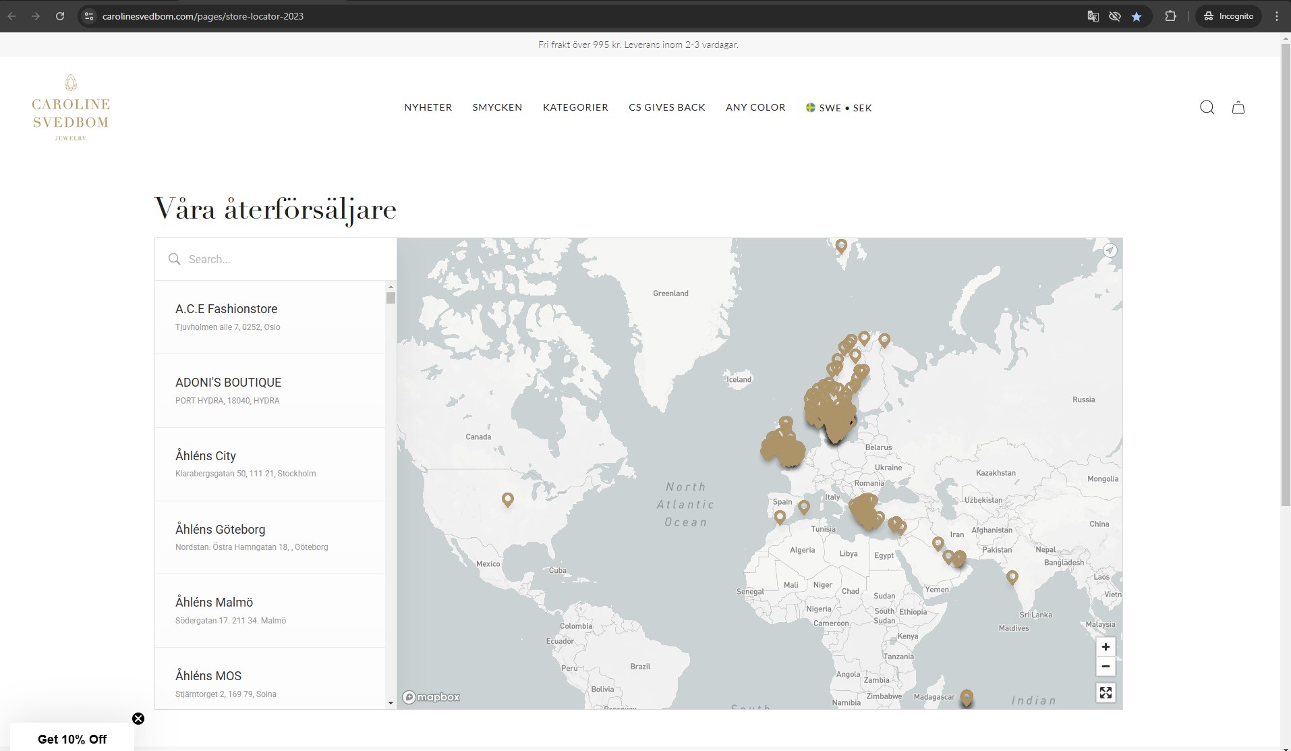Select Åhléns MOS in the list
The width and height of the screenshot is (1291, 751).
[x=270, y=679]
